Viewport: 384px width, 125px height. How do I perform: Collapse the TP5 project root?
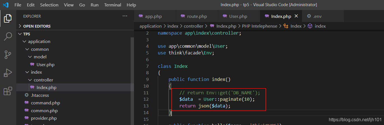coord(20,34)
